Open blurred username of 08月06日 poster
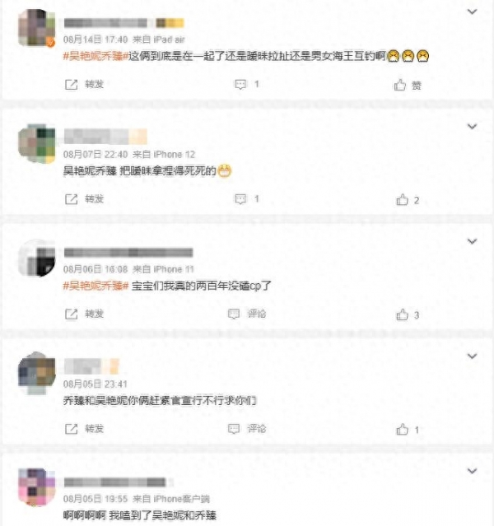The height and width of the screenshot is (526, 494). point(128,252)
